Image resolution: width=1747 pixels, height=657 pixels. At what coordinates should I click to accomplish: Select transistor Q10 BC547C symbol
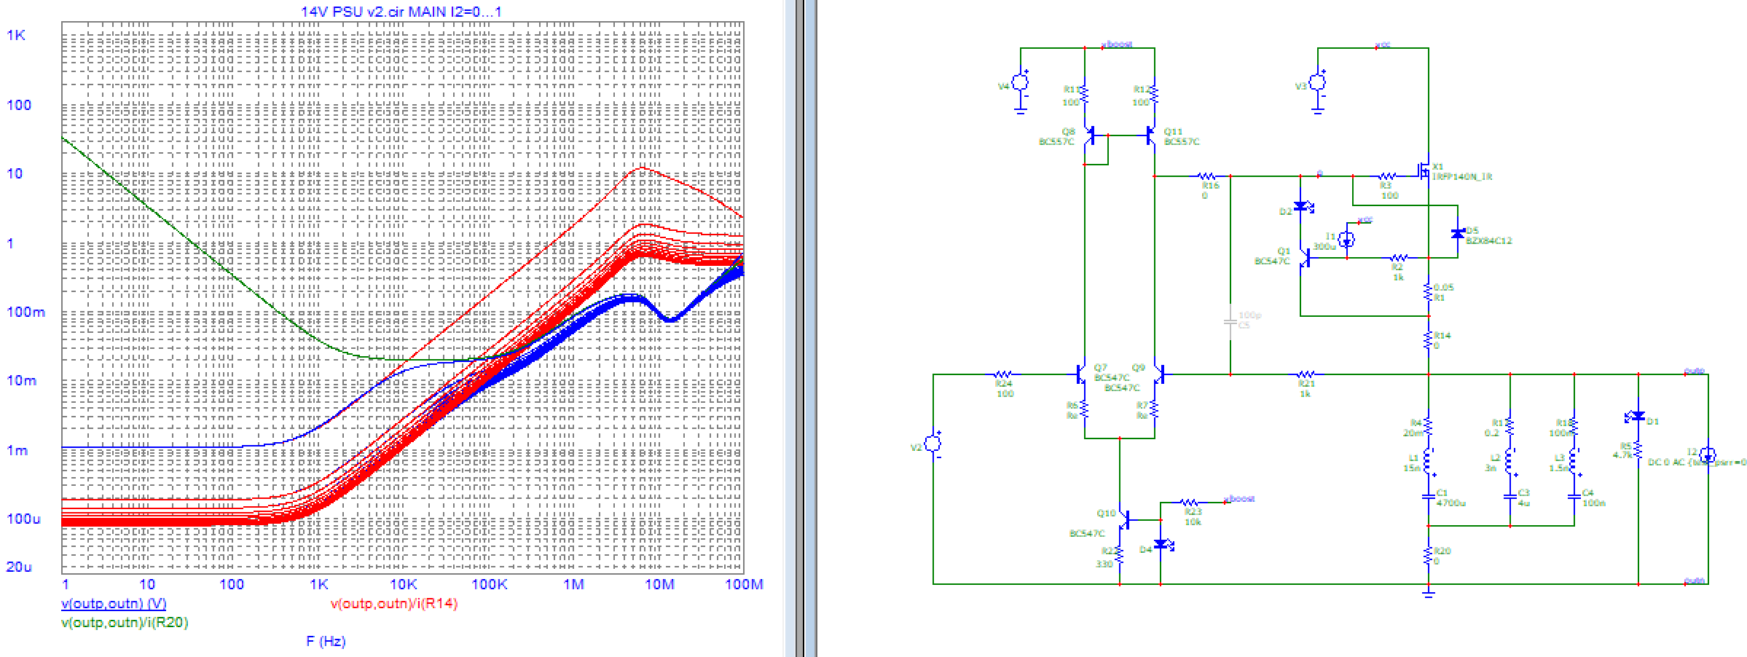1124,519
